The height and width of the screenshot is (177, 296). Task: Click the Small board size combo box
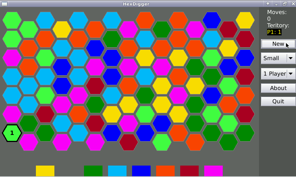click(274, 58)
